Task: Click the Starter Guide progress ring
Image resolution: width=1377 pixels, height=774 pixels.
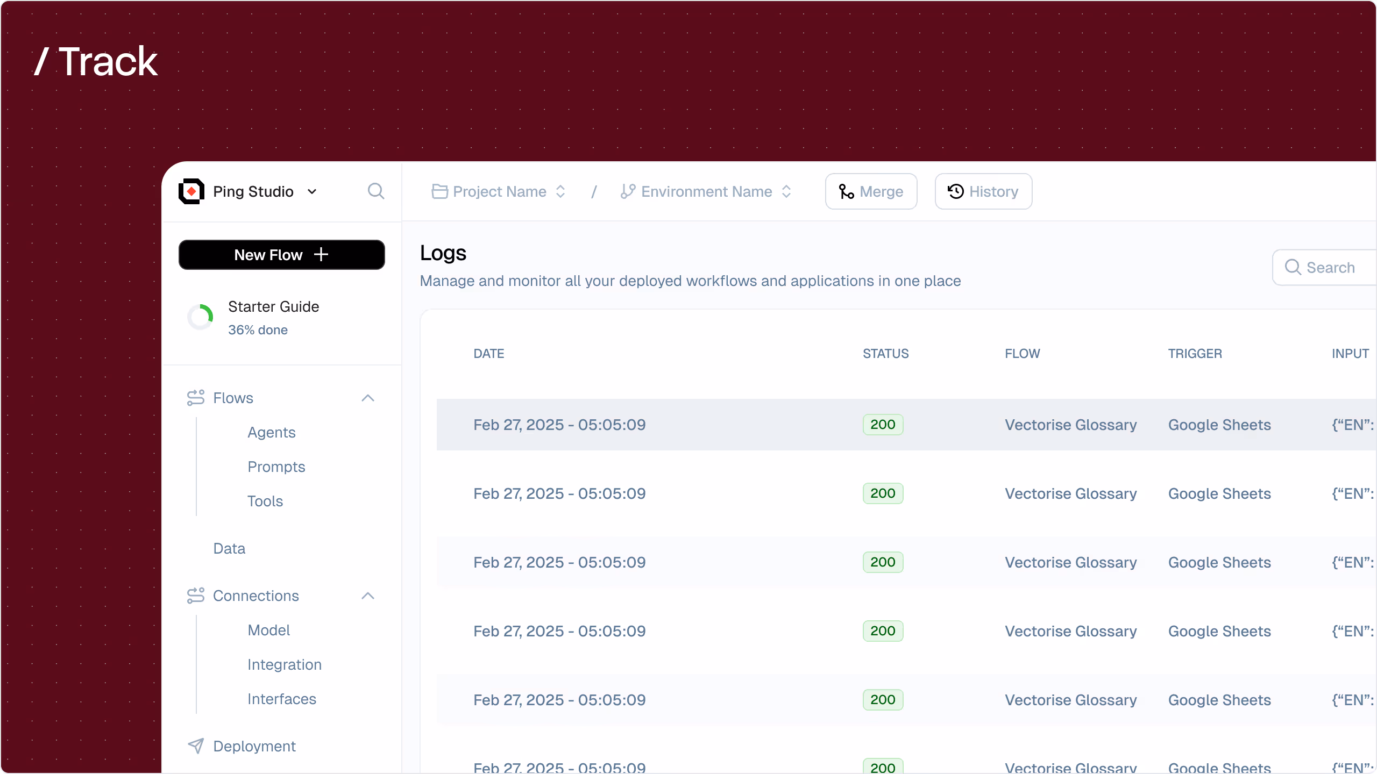Action: 200,317
